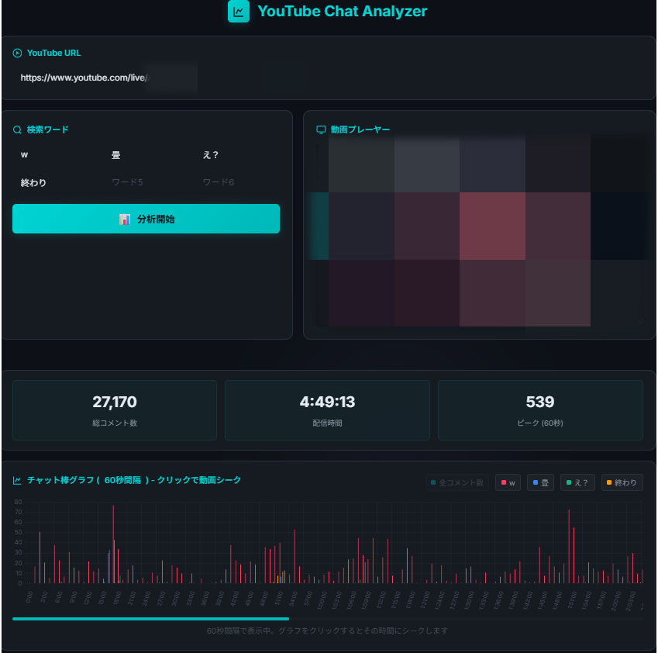Viewport: 658px width, 653px height.
Task: Click the YouTube Chat Analyzer logo icon
Action: [x=239, y=12]
